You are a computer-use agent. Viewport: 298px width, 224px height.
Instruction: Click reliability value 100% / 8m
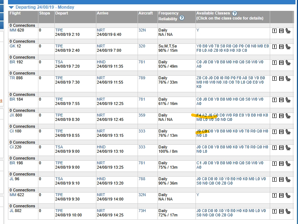point(168,151)
